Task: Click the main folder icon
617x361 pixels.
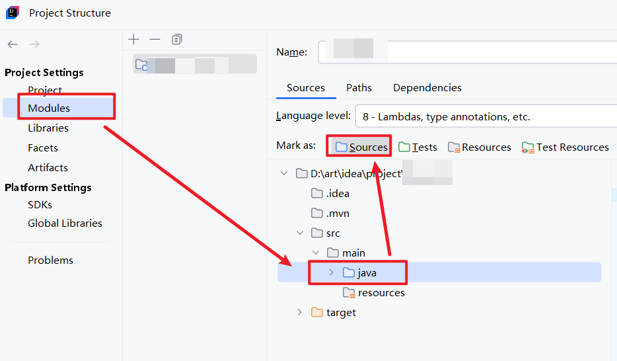Action: pyautogui.click(x=333, y=253)
